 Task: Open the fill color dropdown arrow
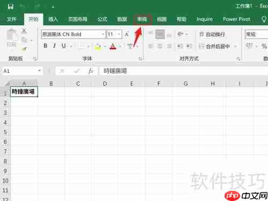(105, 47)
